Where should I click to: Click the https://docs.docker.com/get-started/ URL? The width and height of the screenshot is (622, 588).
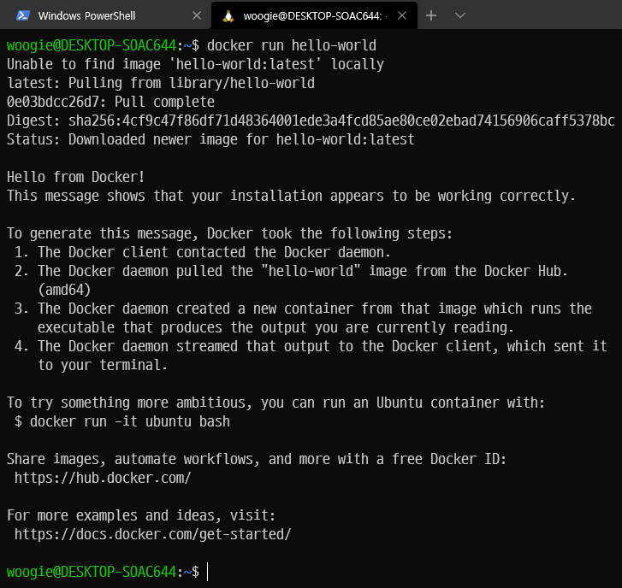pos(153,534)
